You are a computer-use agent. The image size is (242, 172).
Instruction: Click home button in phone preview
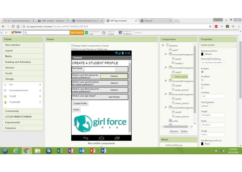[x=76, y=110]
